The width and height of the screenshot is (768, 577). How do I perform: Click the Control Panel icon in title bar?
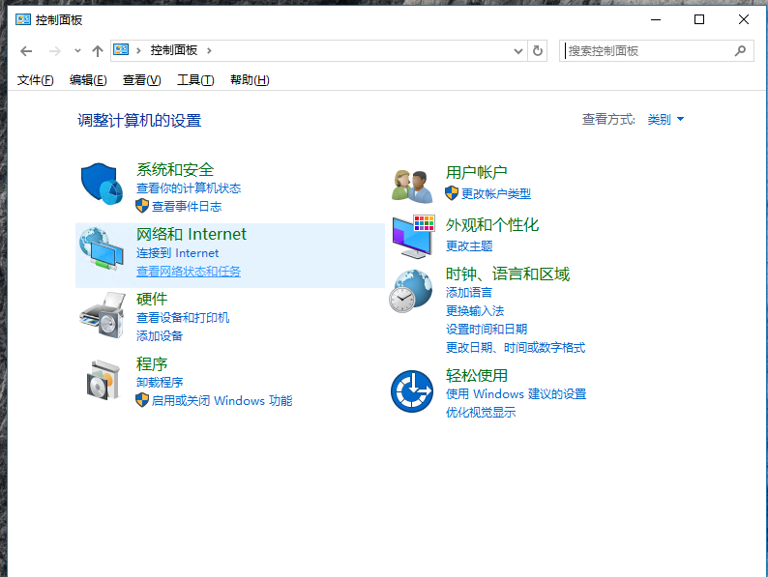[23, 19]
